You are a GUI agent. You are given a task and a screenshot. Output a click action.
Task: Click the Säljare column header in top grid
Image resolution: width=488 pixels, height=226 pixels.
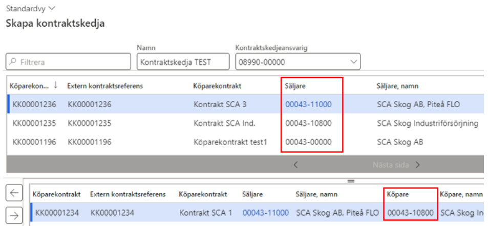(x=295, y=86)
